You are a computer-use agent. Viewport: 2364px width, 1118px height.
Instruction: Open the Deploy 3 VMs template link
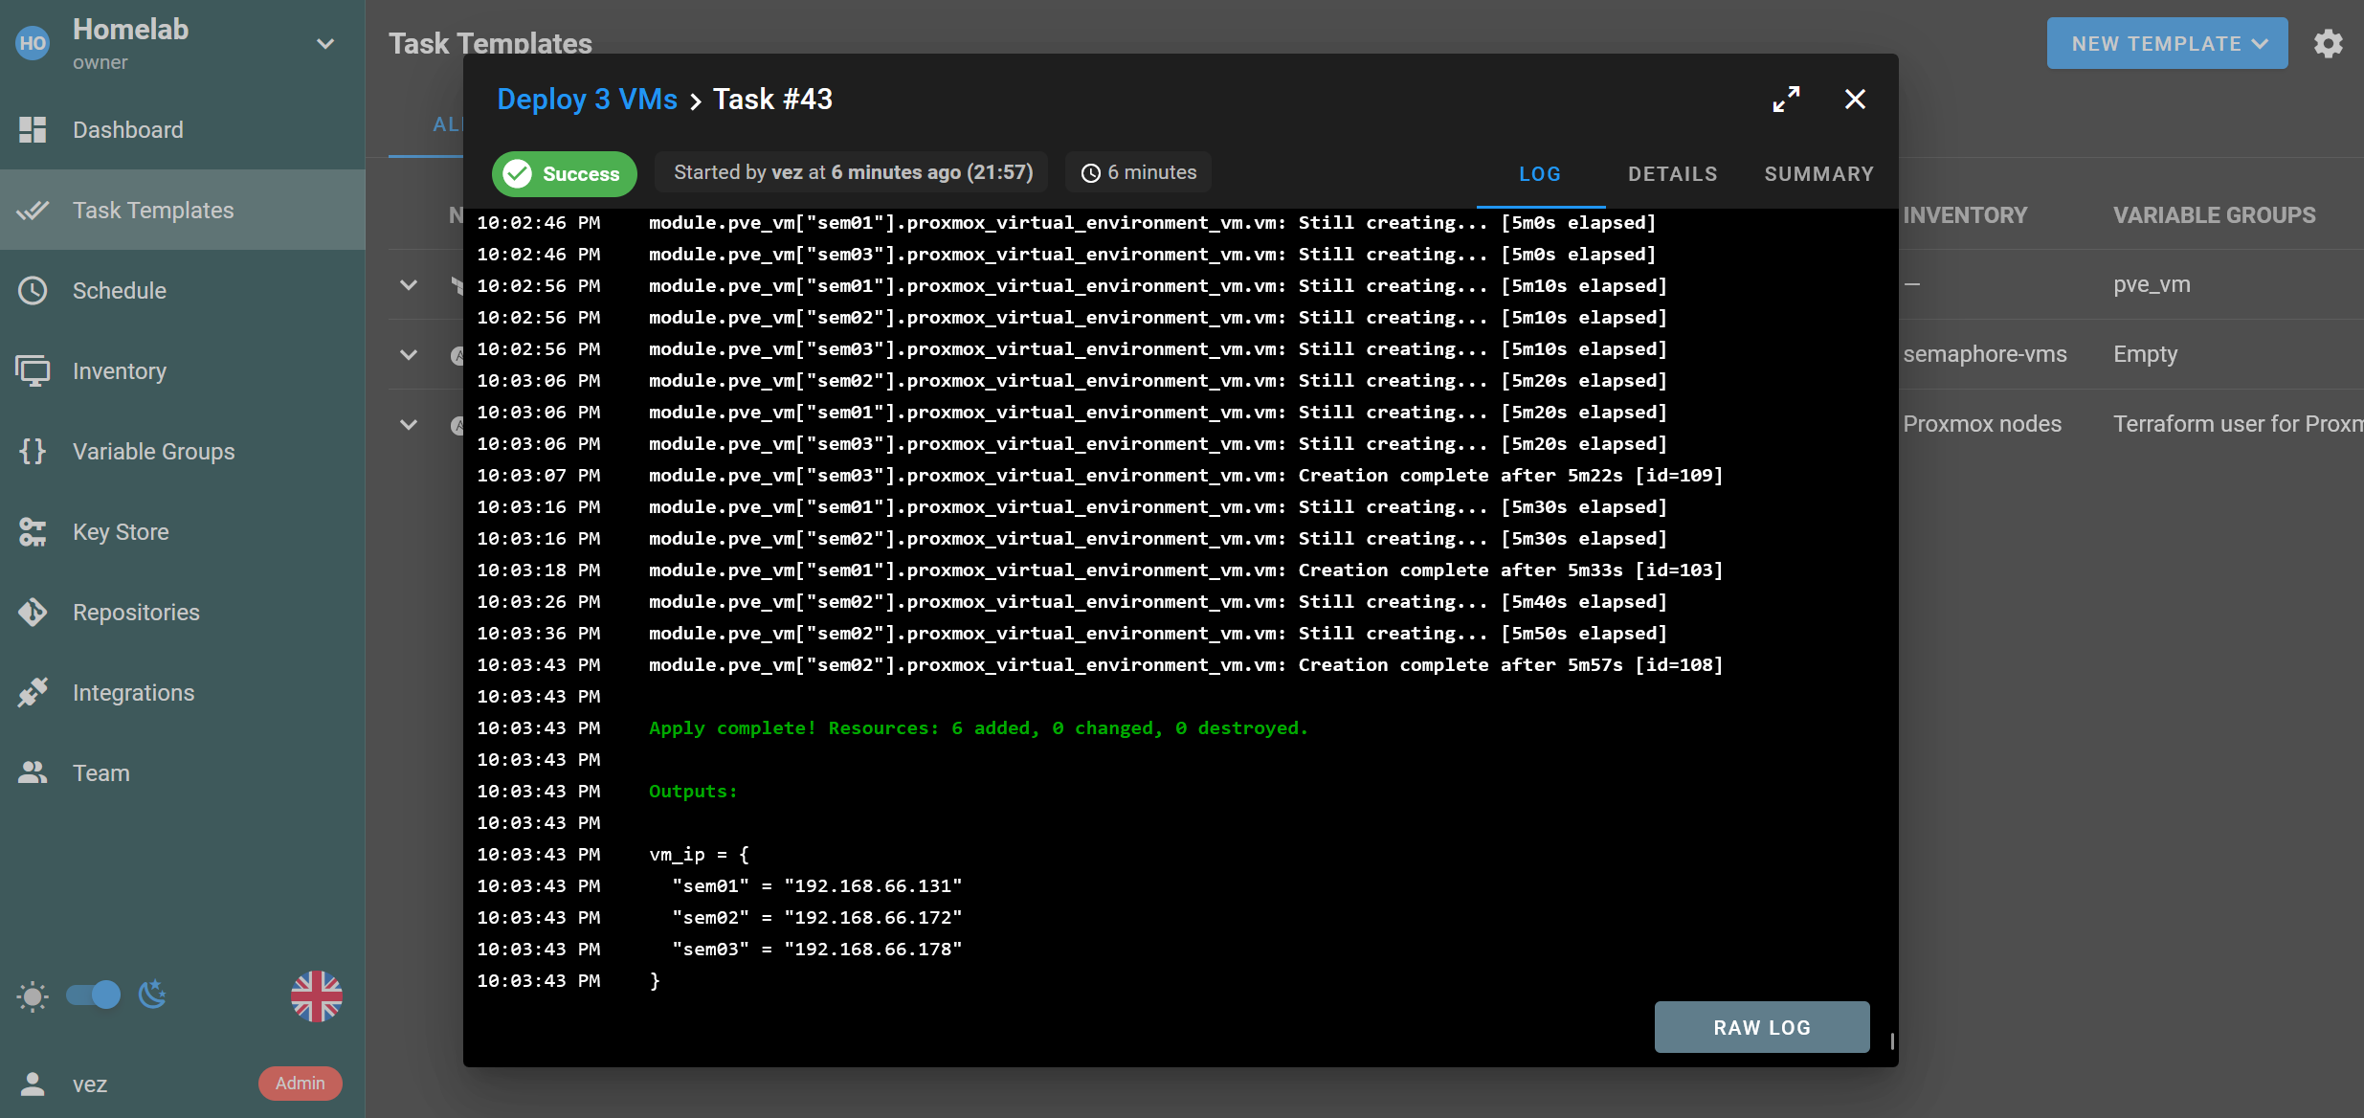pyautogui.click(x=588, y=99)
